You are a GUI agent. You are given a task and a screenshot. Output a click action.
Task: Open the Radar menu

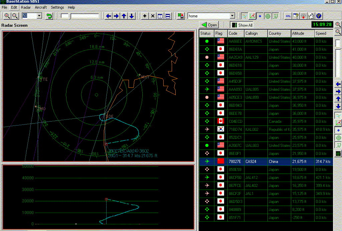pos(26,7)
